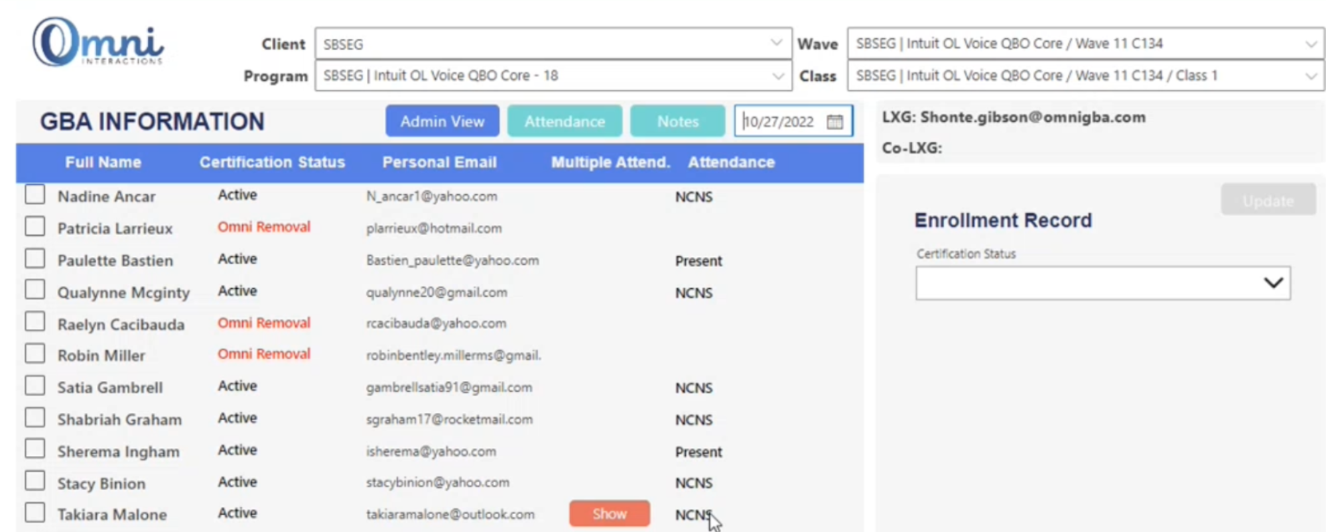Click the Personal Email column header
Image resolution: width=1326 pixels, height=532 pixels.
click(439, 162)
